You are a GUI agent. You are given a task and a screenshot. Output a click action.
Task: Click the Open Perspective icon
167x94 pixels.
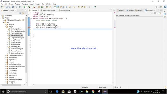[161, 7]
